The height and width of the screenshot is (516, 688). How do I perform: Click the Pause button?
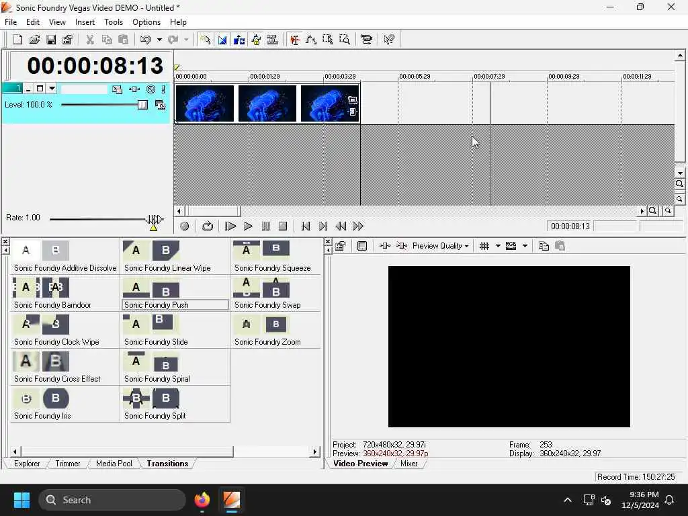265,226
